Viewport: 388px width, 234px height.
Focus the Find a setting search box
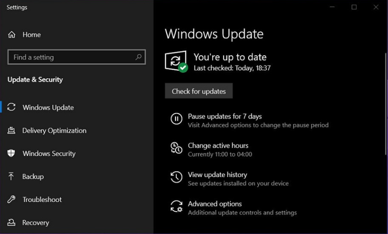click(x=76, y=57)
